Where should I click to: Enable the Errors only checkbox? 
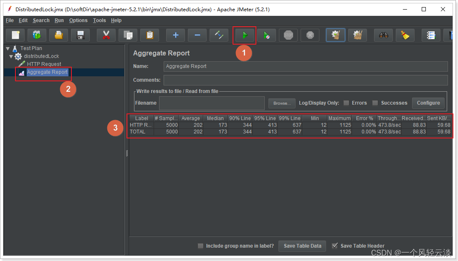tap(347, 103)
